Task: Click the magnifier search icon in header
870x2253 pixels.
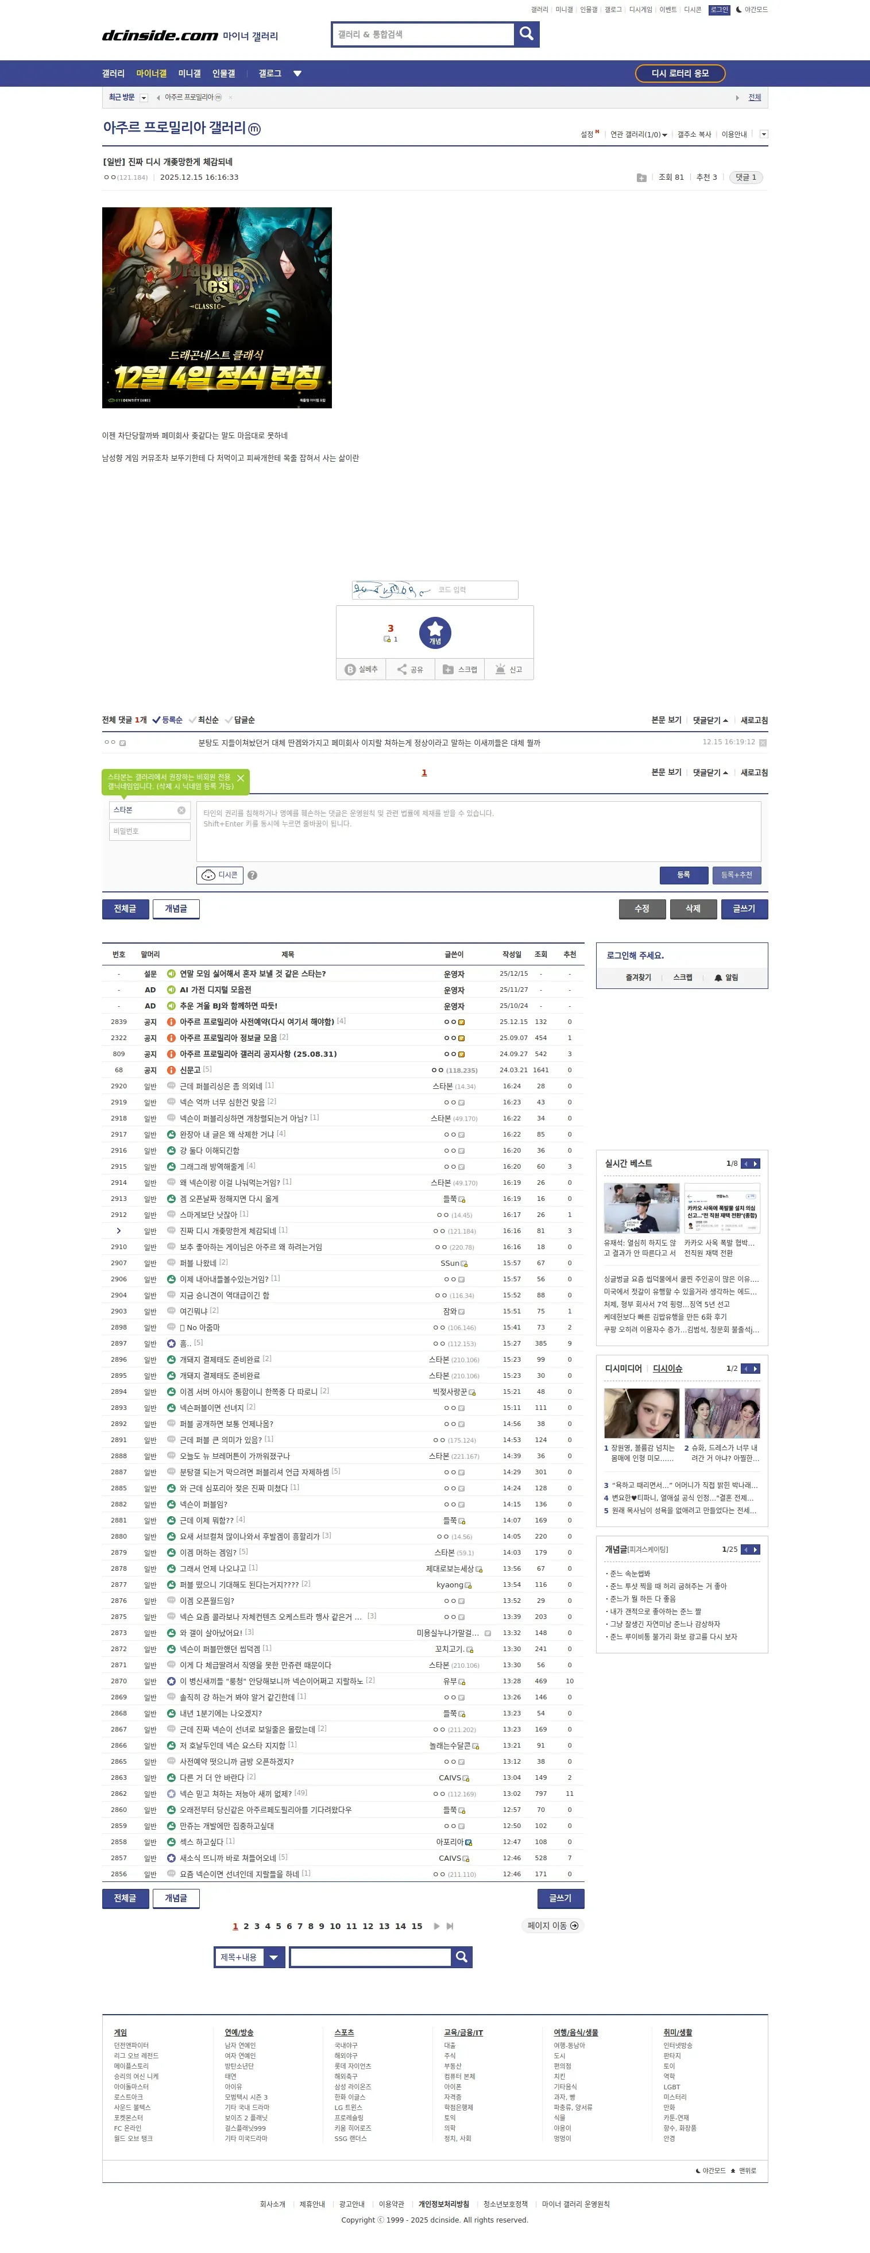Action: [527, 33]
